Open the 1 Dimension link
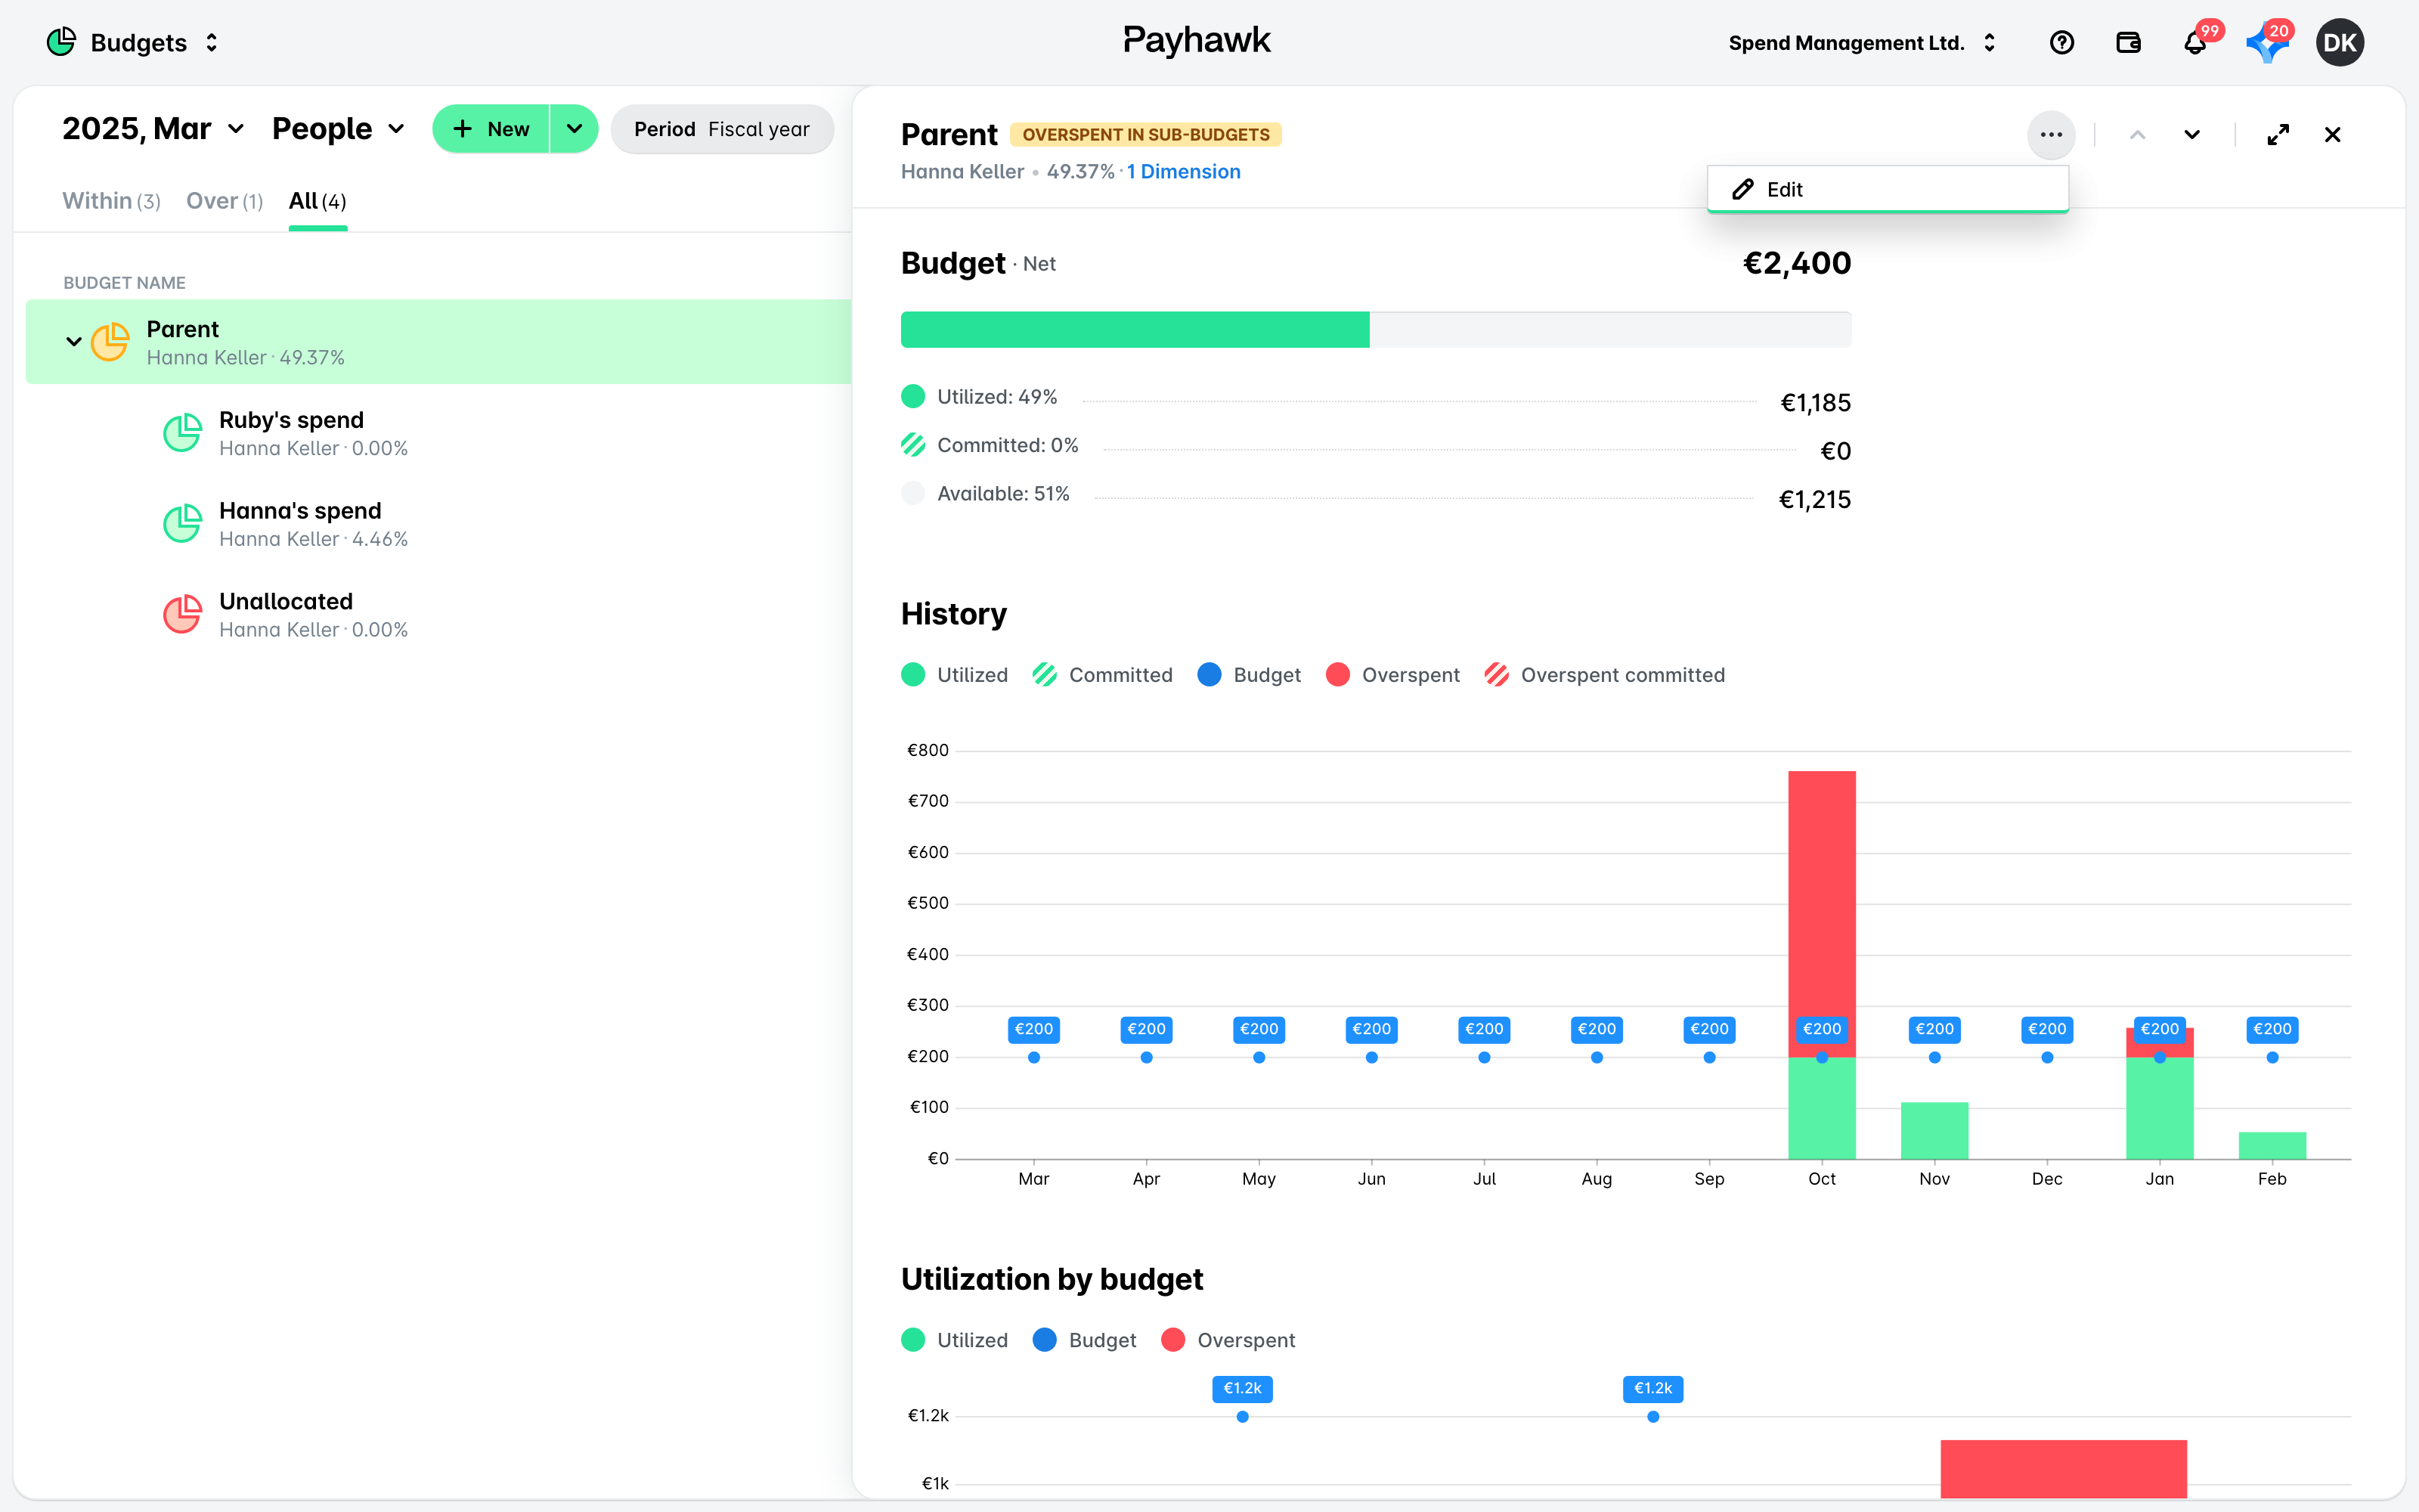The width and height of the screenshot is (2419, 1512). click(x=1184, y=172)
